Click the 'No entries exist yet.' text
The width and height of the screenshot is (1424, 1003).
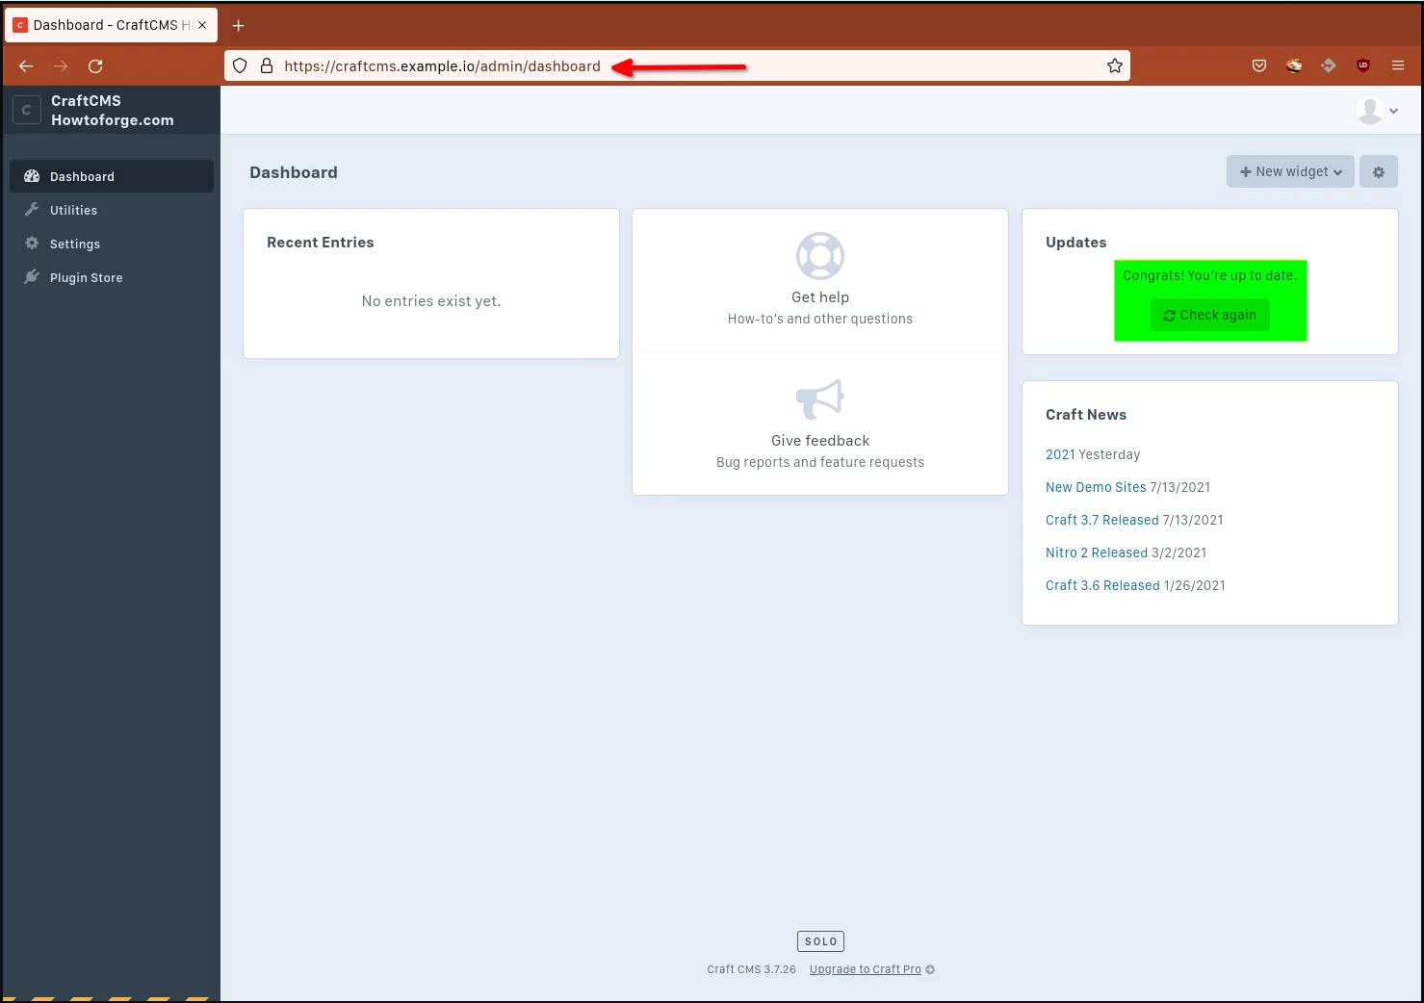431,301
